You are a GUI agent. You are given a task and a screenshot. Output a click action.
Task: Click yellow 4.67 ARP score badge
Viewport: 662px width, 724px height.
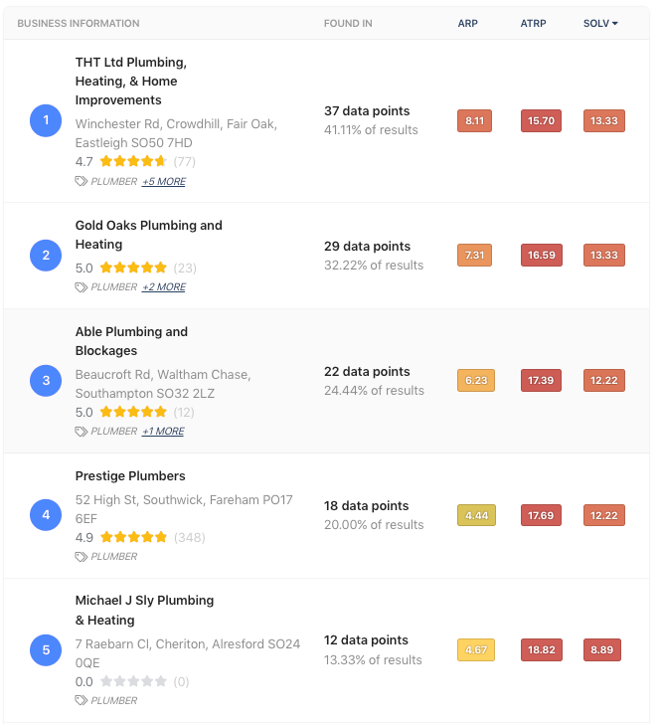coord(475,650)
